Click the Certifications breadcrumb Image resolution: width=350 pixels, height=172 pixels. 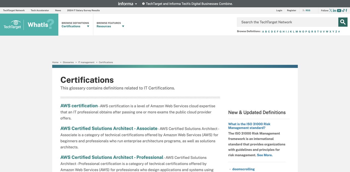106,62
